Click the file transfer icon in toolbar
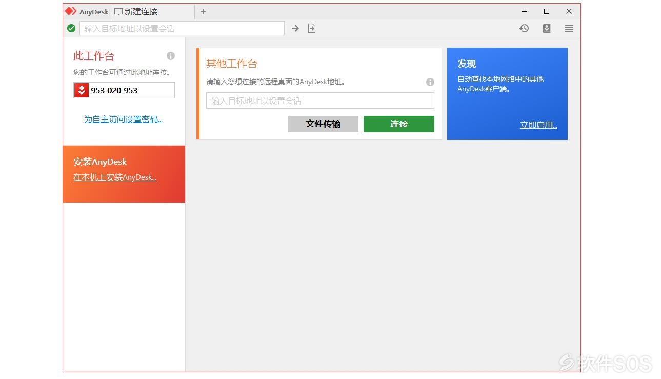 [312, 28]
